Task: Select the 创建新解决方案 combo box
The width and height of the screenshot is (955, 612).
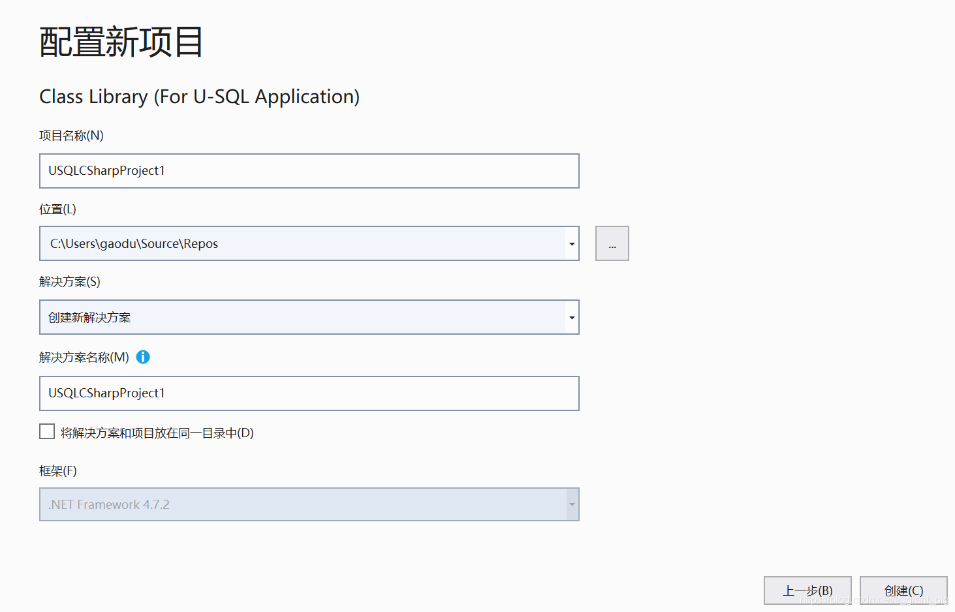Action: tap(302, 318)
